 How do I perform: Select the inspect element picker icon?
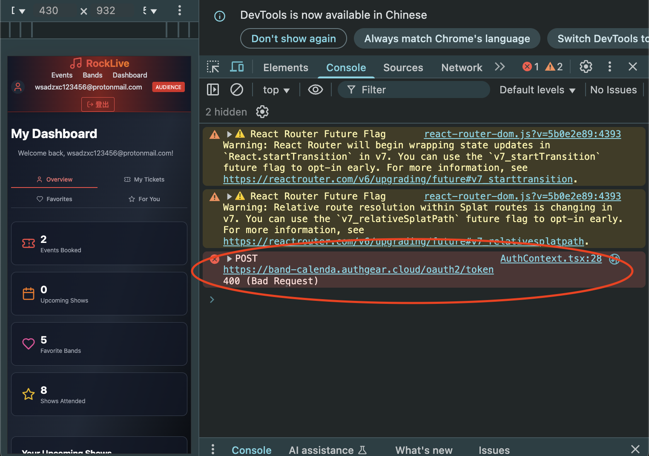[x=213, y=67]
